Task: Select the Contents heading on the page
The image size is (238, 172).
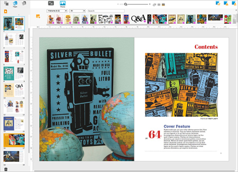Action: click(206, 47)
